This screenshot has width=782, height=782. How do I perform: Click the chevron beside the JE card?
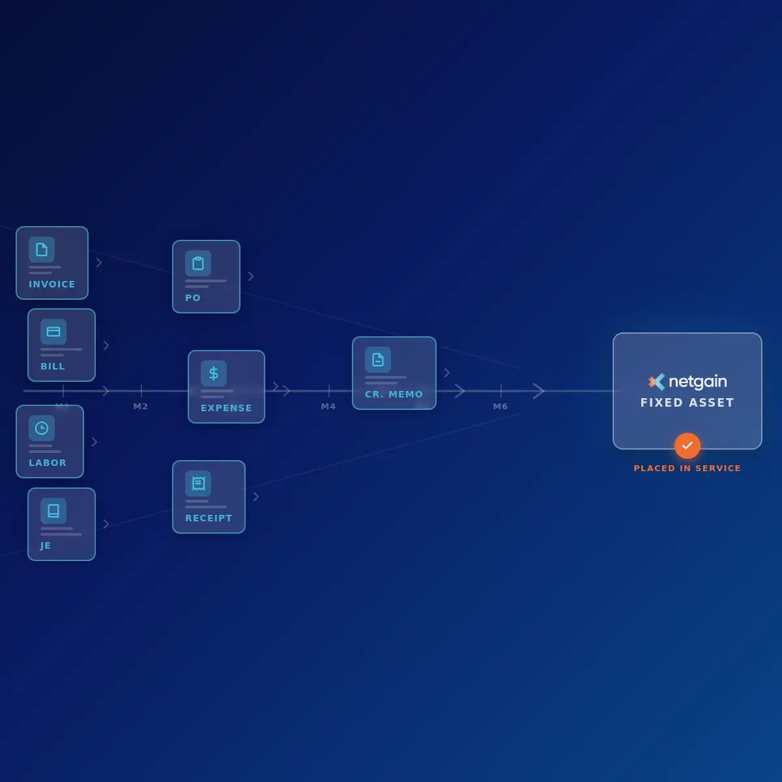click(106, 524)
